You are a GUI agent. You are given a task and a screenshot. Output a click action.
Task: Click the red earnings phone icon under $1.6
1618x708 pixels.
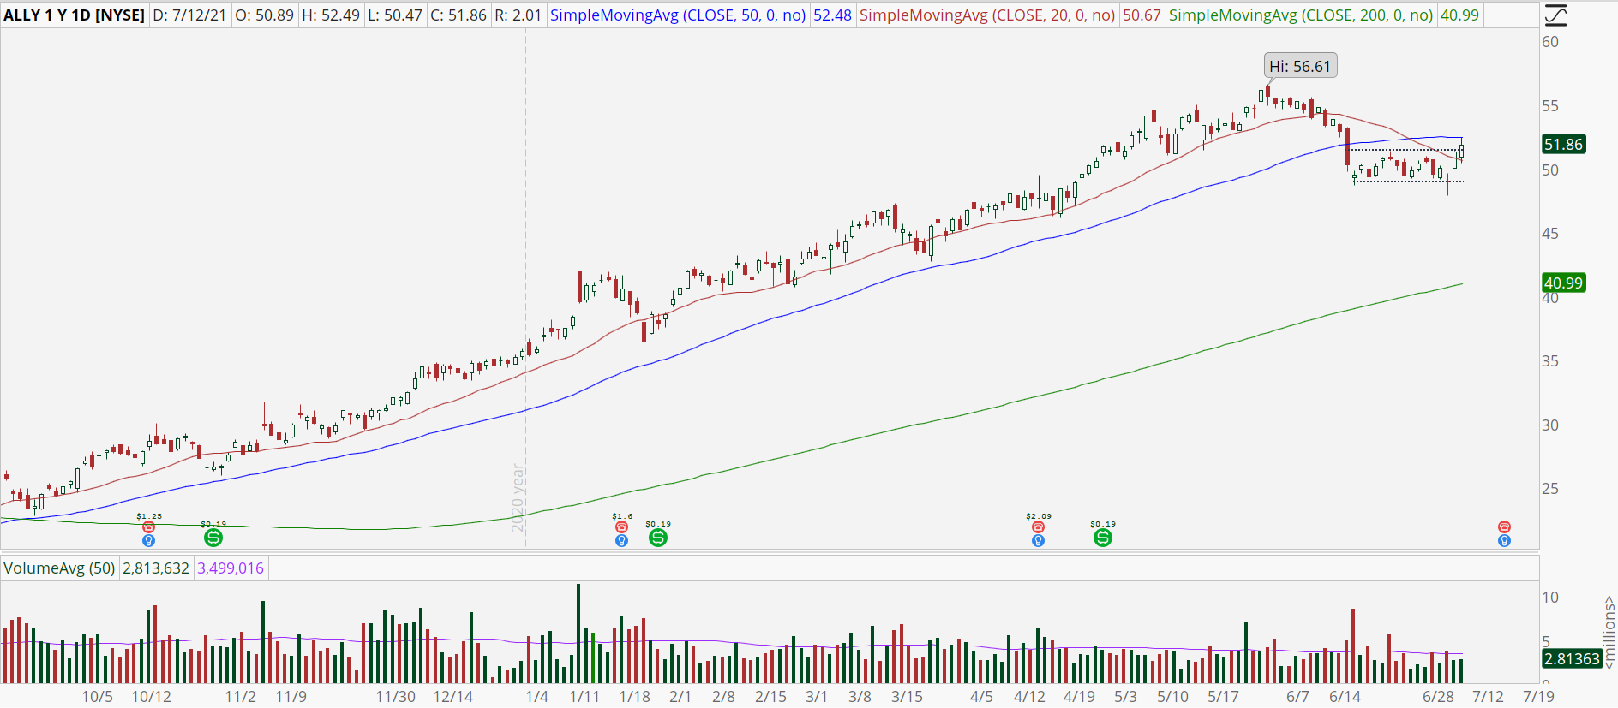pos(622,527)
